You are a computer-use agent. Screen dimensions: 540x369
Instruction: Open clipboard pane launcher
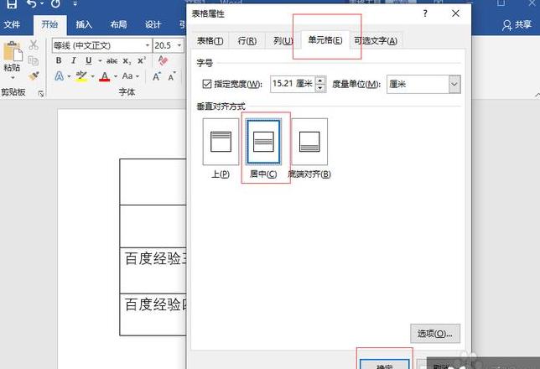point(41,93)
